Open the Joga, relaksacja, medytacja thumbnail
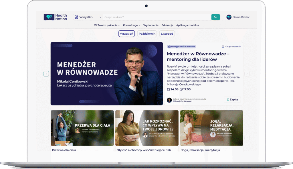The width and height of the screenshot is (293, 169). pyautogui.click(x=211, y=128)
